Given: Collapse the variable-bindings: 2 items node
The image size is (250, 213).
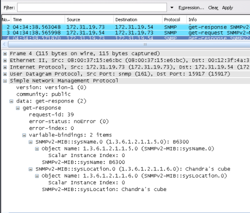Looking at the screenshot, I should click(x=24, y=135).
